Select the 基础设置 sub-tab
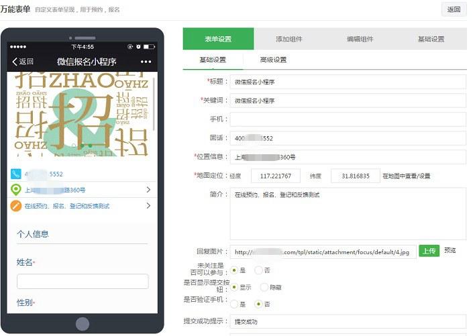Viewport: 473px width, 336px height. (x=213, y=60)
